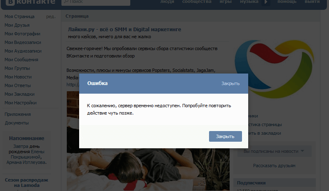
Task: Click помощь in the top bar
Action: coord(287,2)
